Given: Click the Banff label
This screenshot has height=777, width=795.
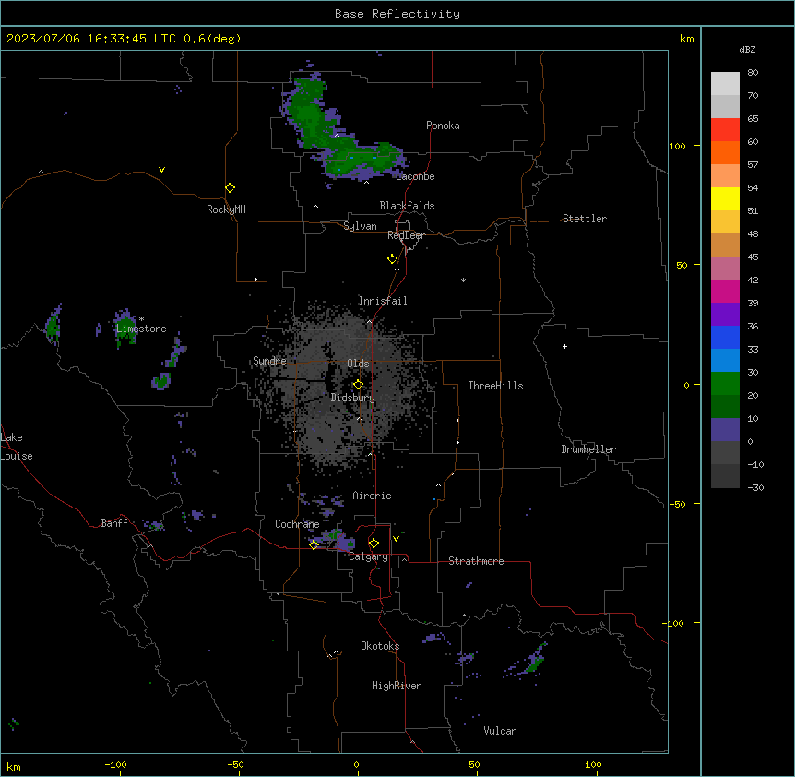Looking at the screenshot, I should pos(114,523).
